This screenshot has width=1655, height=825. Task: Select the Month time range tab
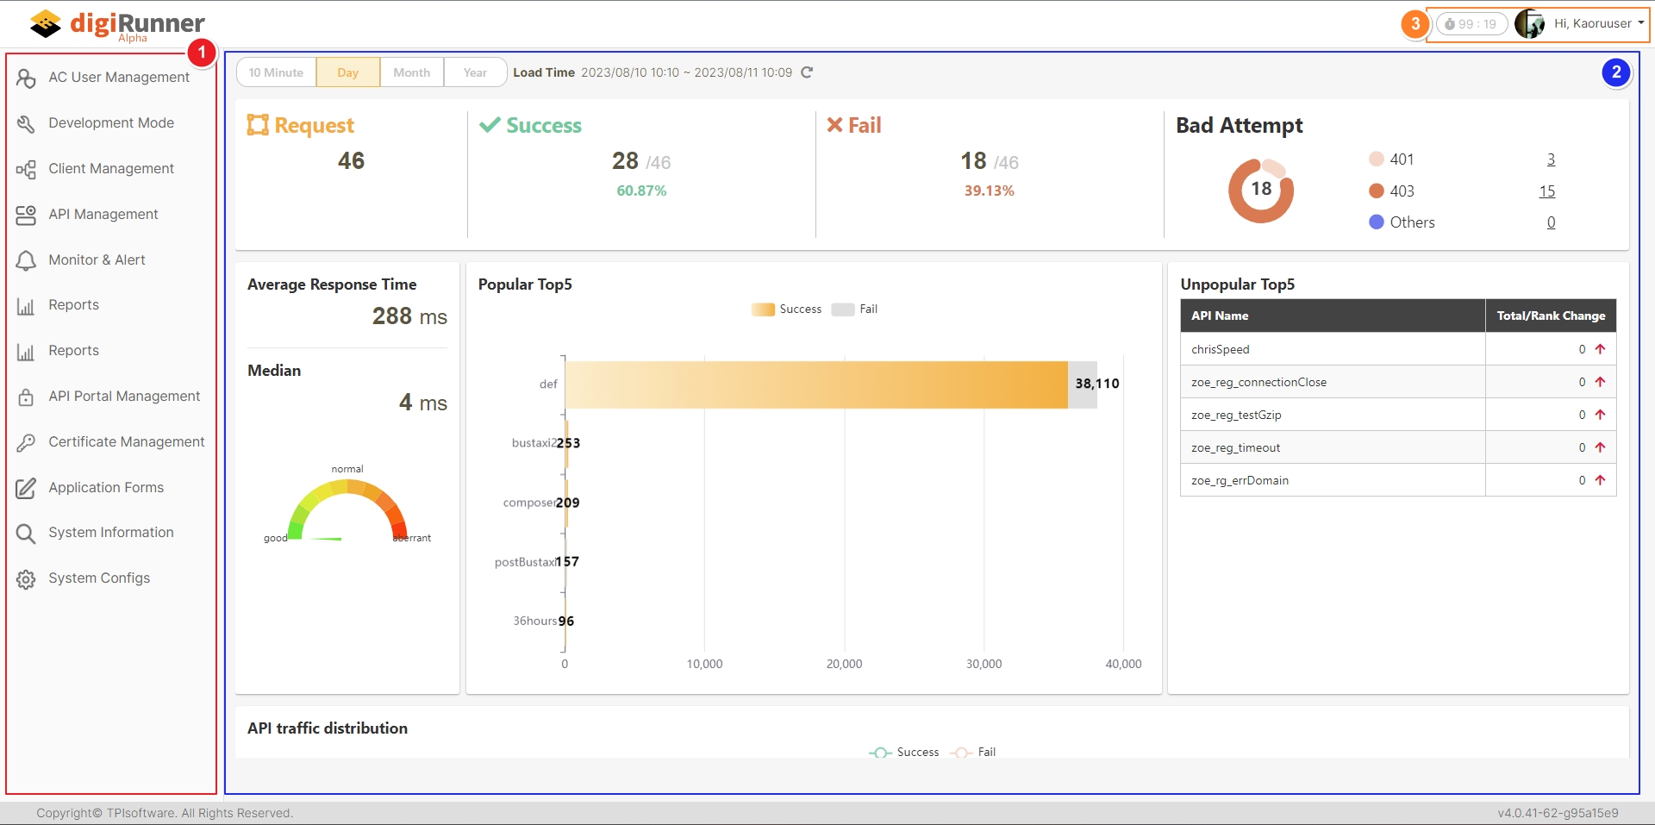point(411,72)
